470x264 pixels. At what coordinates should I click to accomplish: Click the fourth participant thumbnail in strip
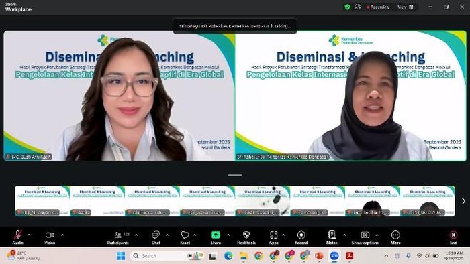pyautogui.click(x=207, y=201)
